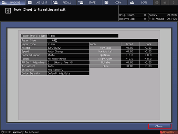
Task: Switch to the JOB LIST tab
Action: click(x=38, y=2)
